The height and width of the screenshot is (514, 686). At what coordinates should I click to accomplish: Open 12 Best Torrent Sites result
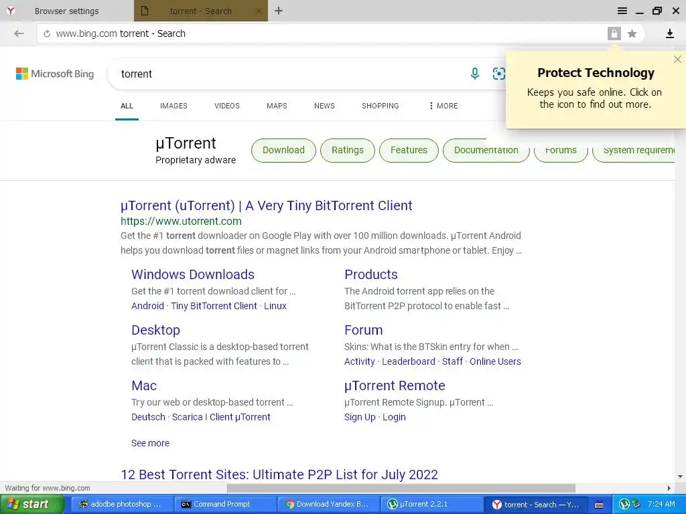(x=279, y=475)
